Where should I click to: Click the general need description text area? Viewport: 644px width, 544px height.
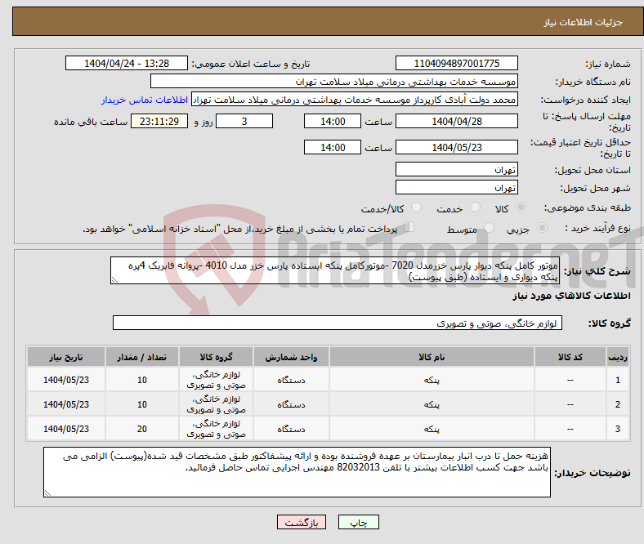click(x=335, y=270)
